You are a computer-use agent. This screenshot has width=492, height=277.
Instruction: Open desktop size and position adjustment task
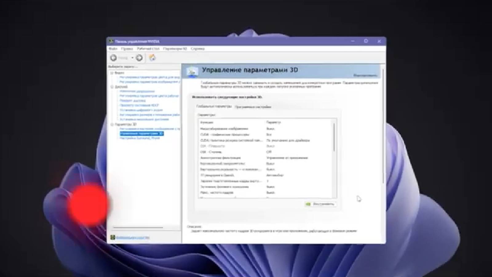[150, 114]
